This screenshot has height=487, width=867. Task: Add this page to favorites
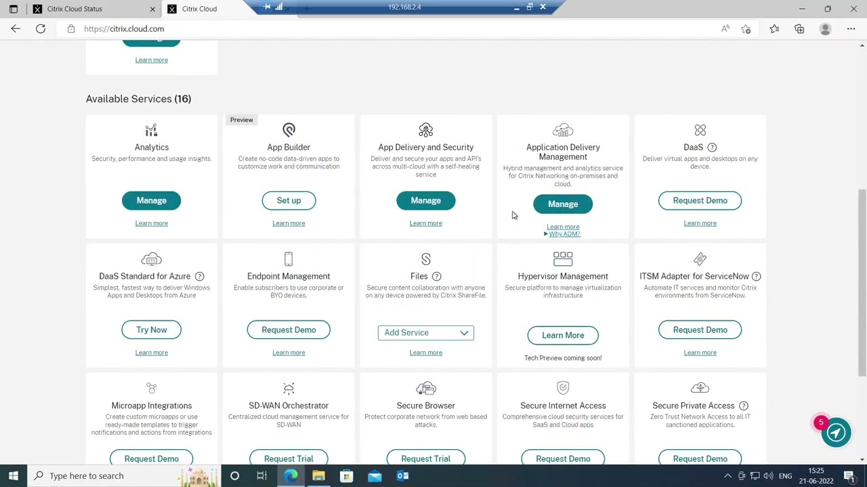[x=746, y=29]
